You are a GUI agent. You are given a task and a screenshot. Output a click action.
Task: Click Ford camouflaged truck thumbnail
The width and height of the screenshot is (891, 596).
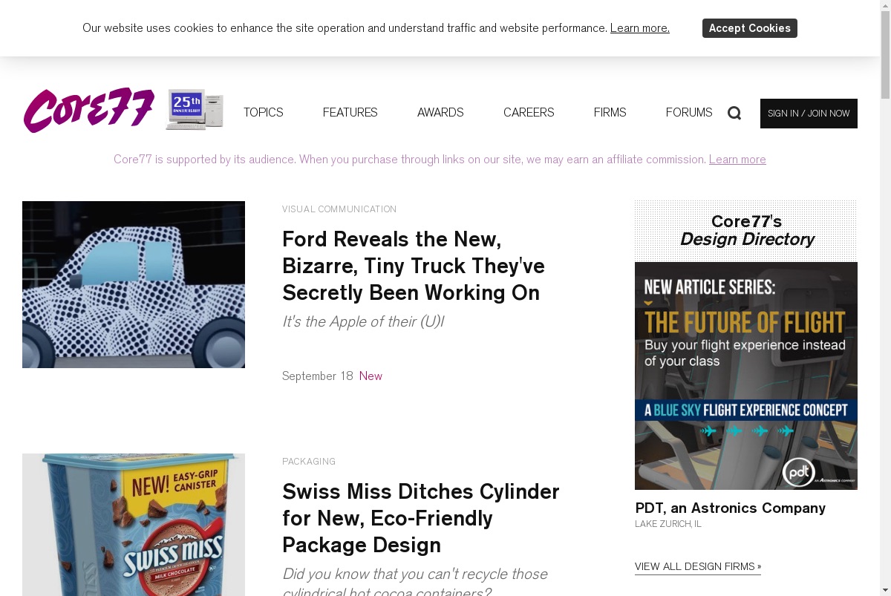click(134, 284)
